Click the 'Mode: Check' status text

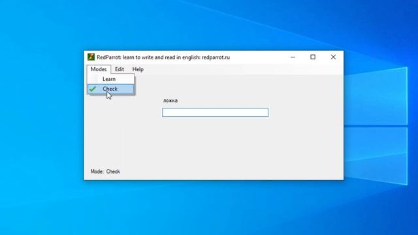tap(105, 171)
